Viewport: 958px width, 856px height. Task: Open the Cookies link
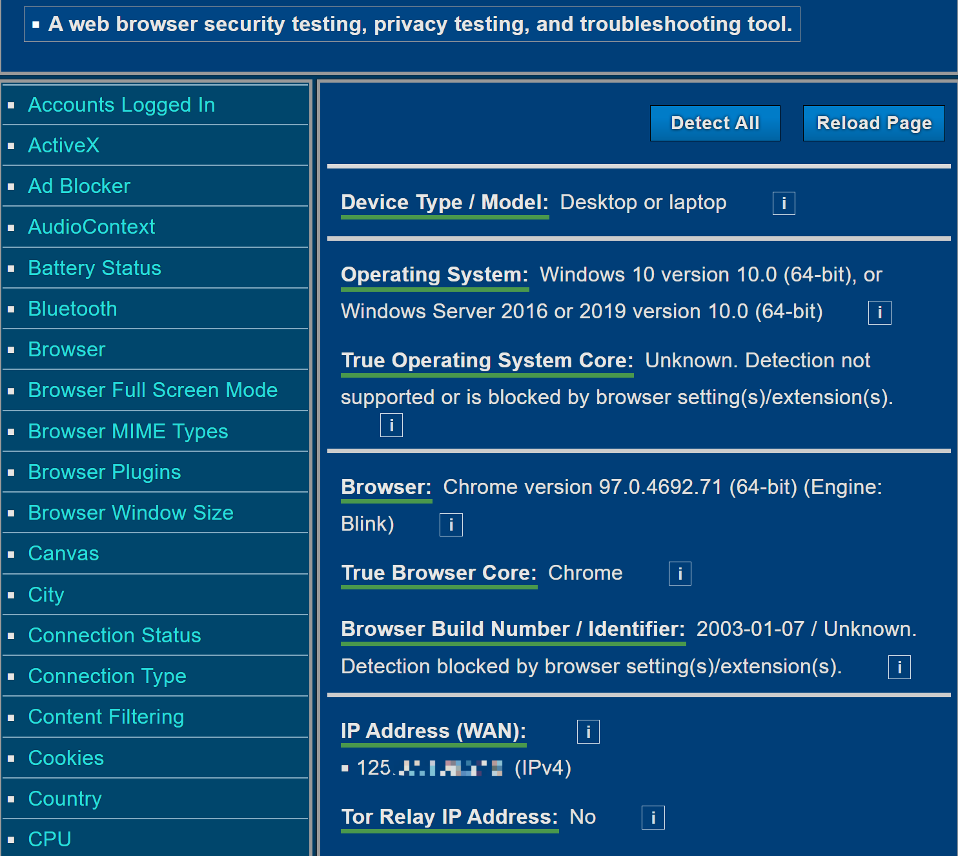(x=66, y=758)
